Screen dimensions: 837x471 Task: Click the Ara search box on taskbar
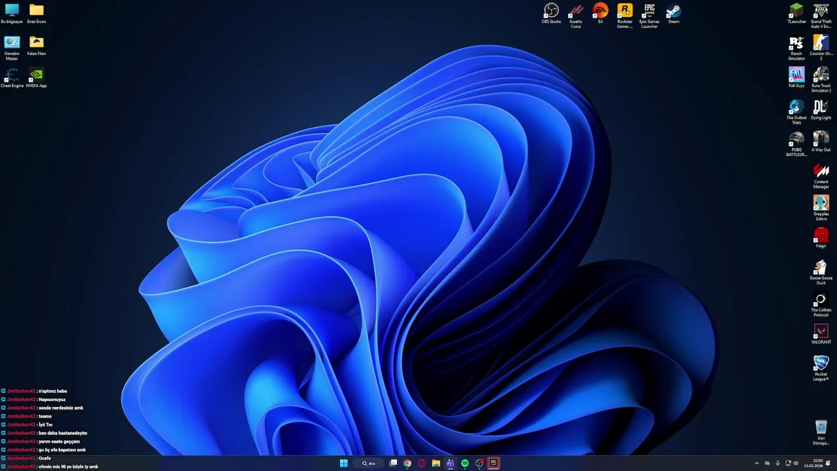[x=369, y=463]
